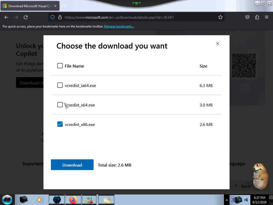273x205 pixels.
Task: Click the vcredist_x86.exe file name
Action: coord(80,125)
